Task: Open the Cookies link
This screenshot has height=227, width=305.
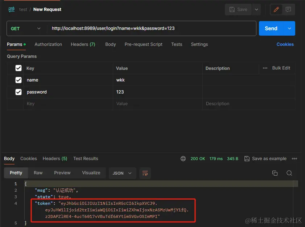Action: coord(285,44)
